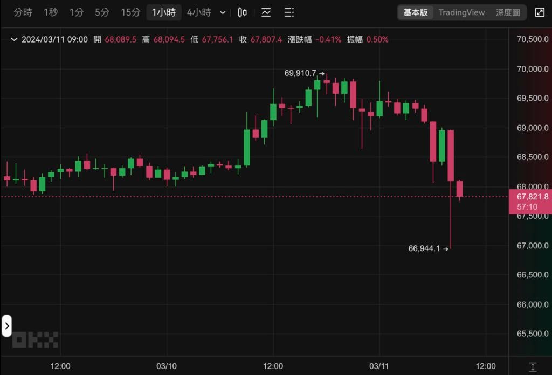Enter fullscreen chart mode
Viewport: 552px width, 375px height.
(539, 12)
